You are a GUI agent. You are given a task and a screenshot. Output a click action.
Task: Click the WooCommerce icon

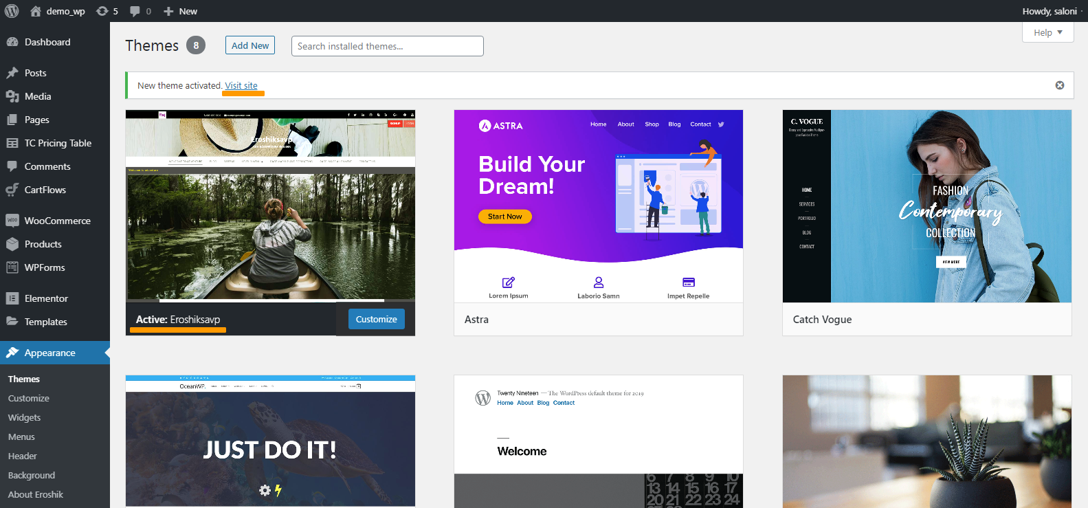coord(12,221)
